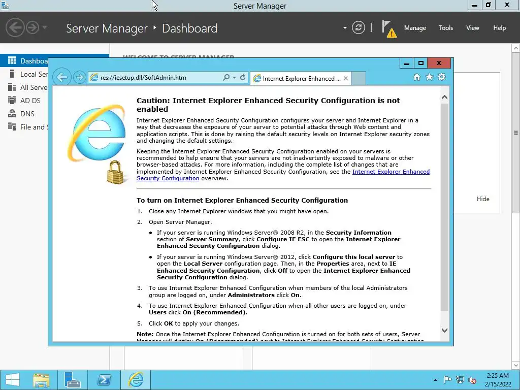Viewport: 520px width, 390px height.
Task: Close the Internet Explorer Enhanced tab
Action: coord(345,78)
